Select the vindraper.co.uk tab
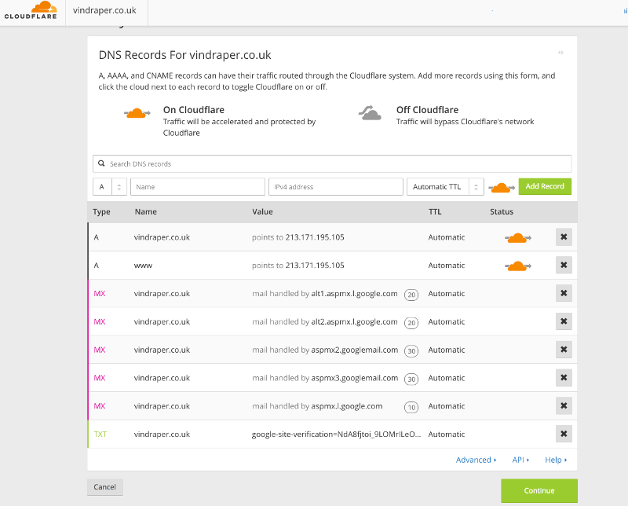The height and width of the screenshot is (506, 628). (x=105, y=12)
